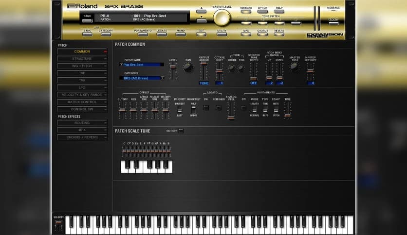Click the Pan knob

point(188,67)
